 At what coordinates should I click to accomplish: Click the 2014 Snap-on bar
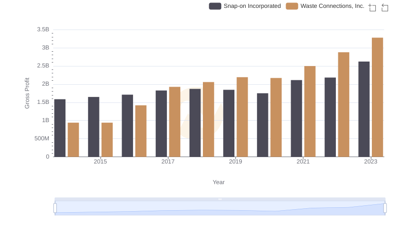60,128
